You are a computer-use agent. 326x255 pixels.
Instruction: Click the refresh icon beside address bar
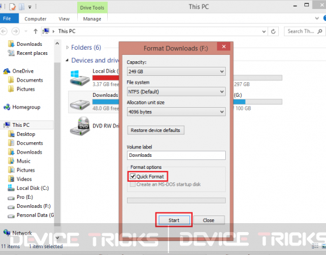pyautogui.click(x=273, y=31)
